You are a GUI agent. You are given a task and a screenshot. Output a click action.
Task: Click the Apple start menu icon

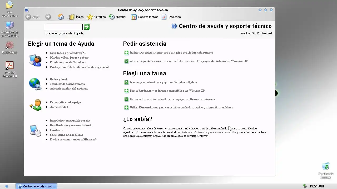click(x=7, y=186)
